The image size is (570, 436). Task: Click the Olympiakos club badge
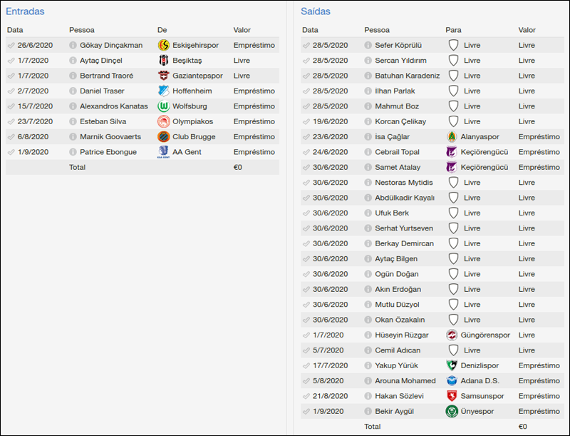pyautogui.click(x=163, y=121)
